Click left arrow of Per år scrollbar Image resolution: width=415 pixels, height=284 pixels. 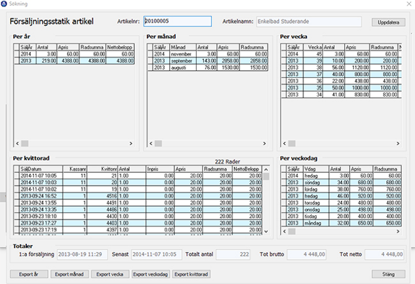[18, 144]
